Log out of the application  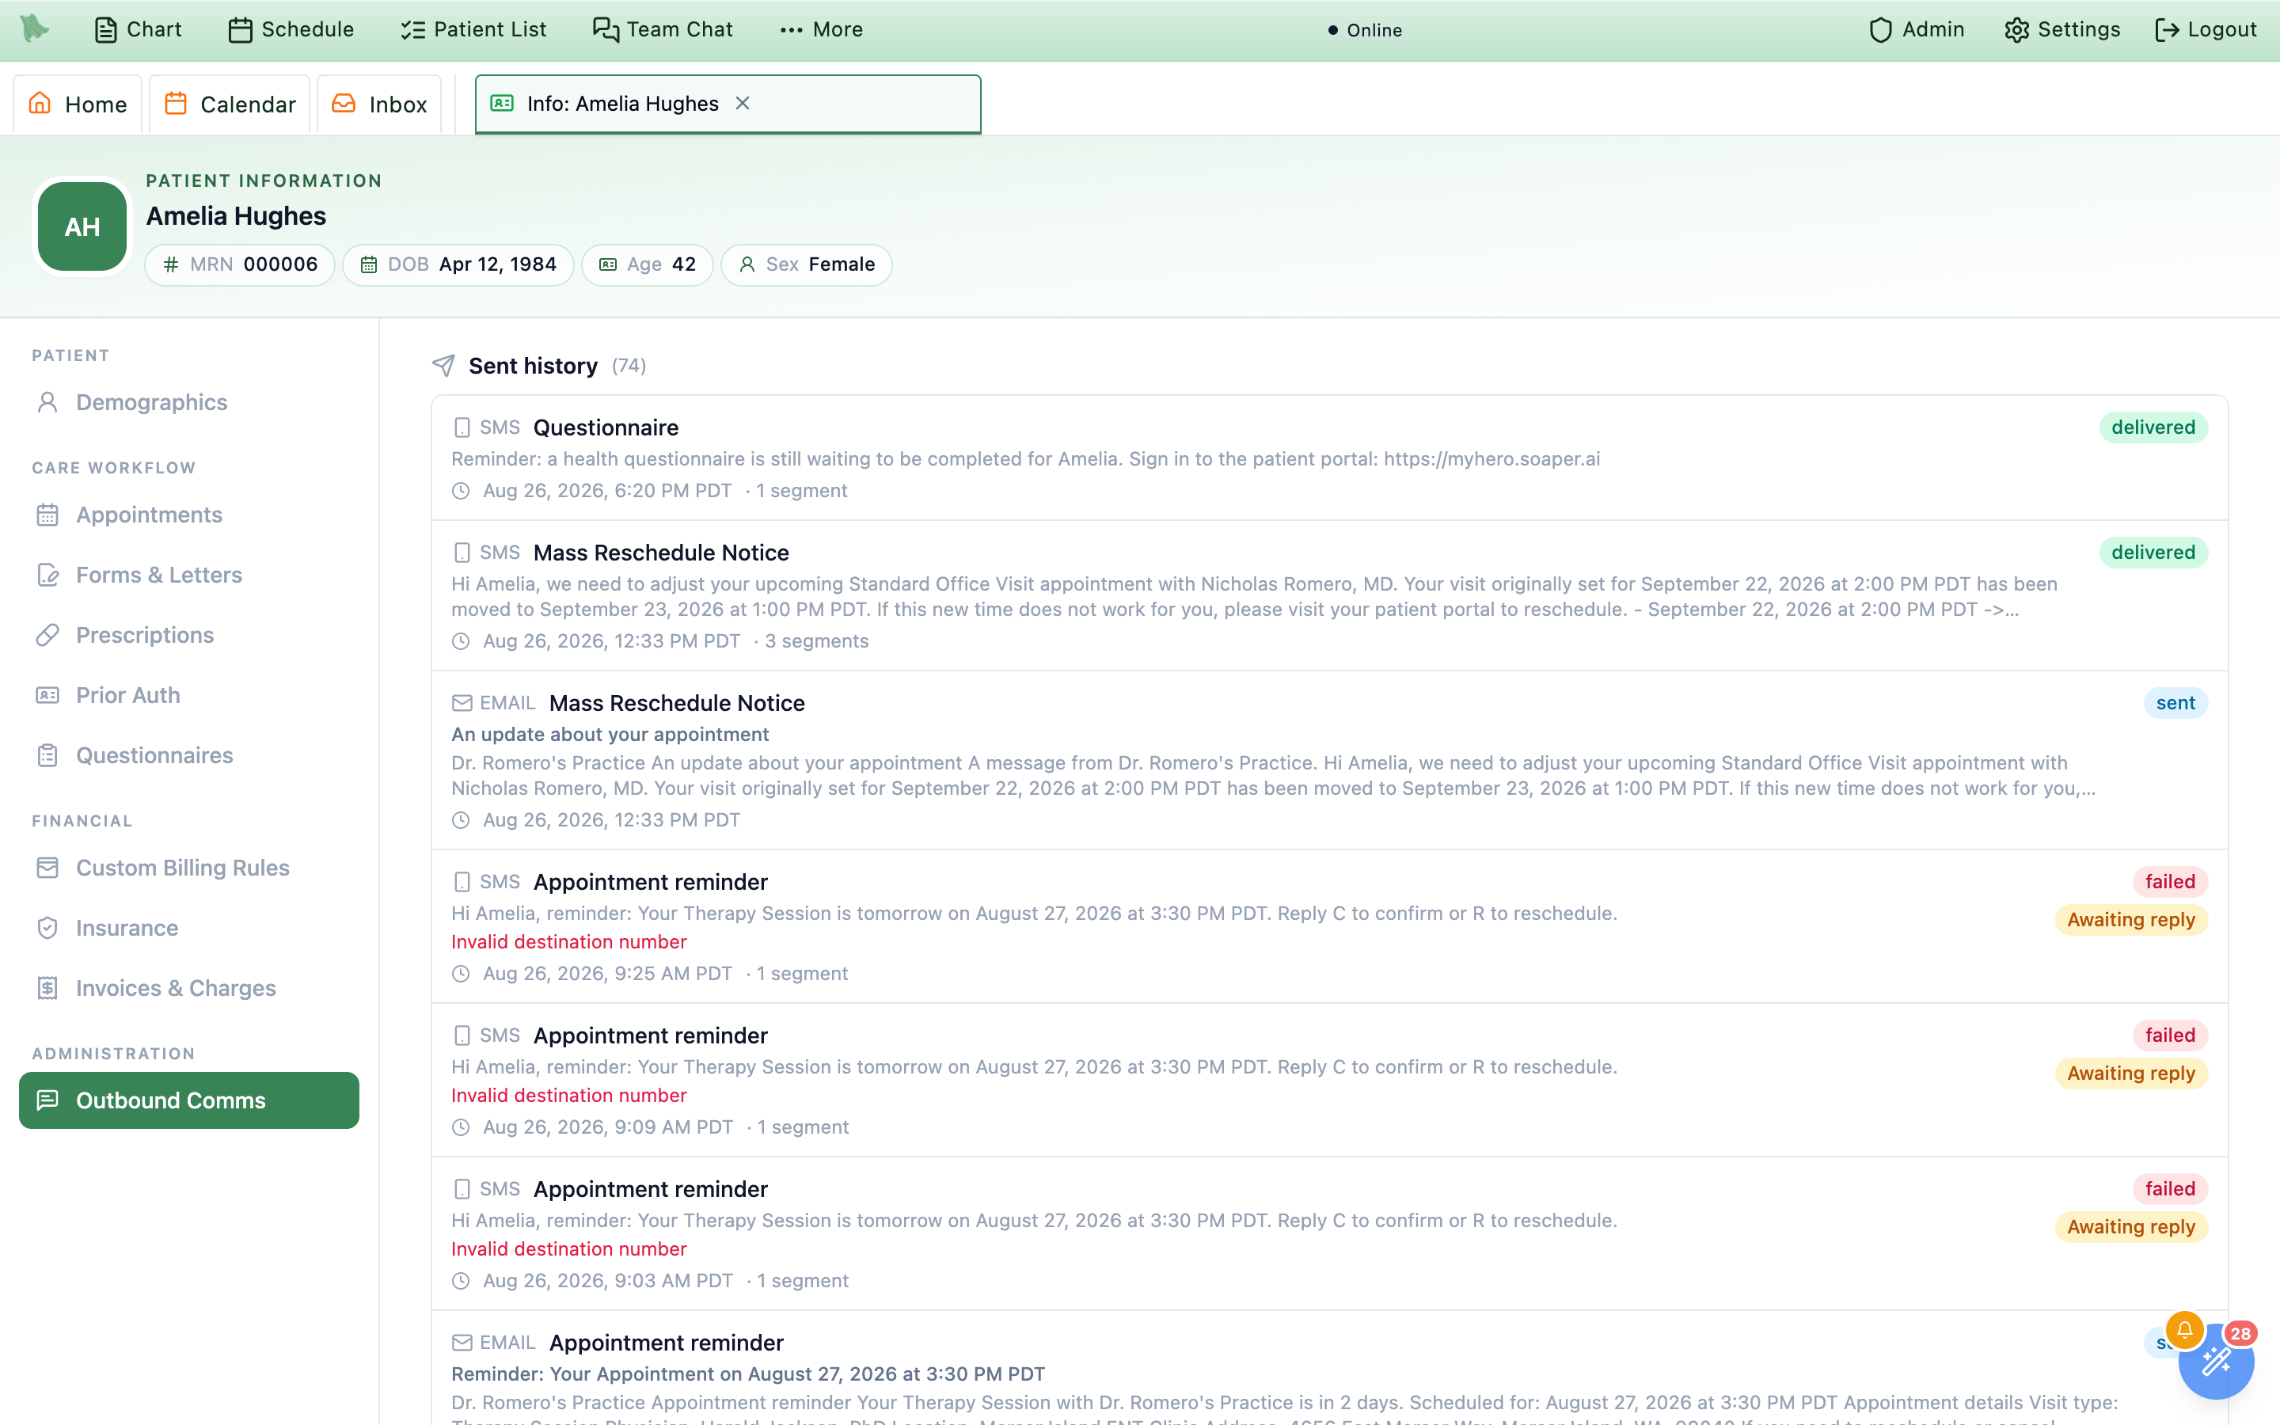point(2206,29)
